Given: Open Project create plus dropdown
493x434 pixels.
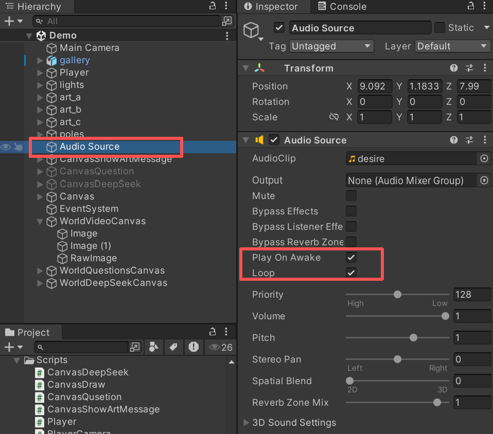Looking at the screenshot, I should 13,347.
